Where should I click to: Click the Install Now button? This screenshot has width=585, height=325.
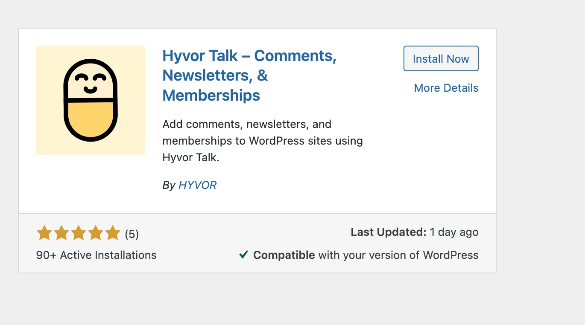pyautogui.click(x=441, y=58)
